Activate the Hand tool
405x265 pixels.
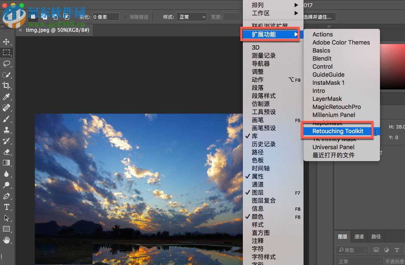6,240
